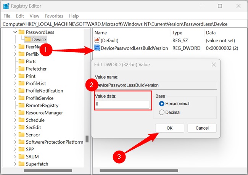Click the SecEdit folder icon

point(21,127)
